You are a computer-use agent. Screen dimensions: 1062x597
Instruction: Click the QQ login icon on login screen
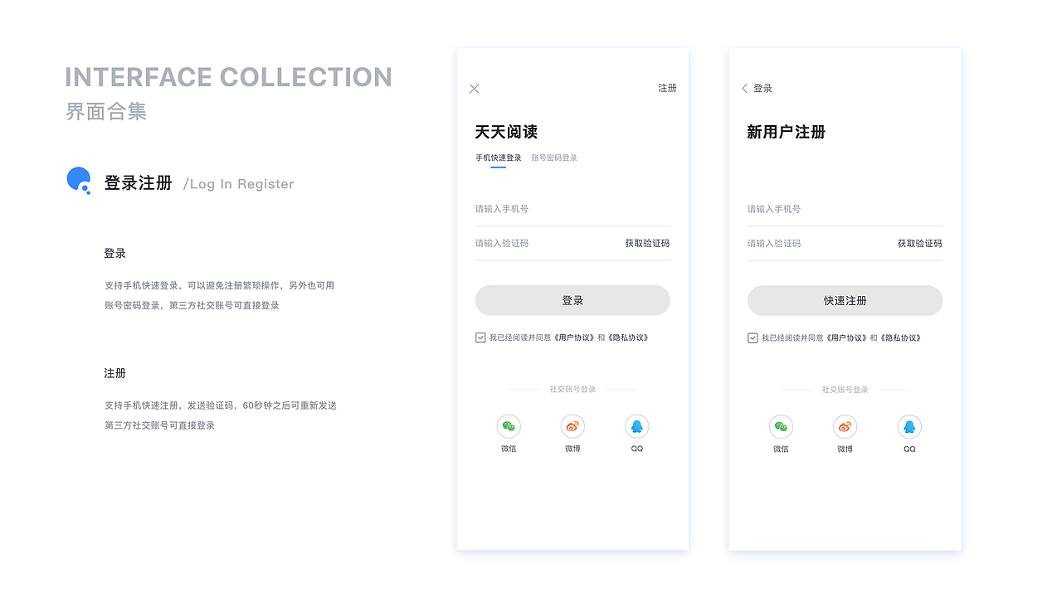636,426
